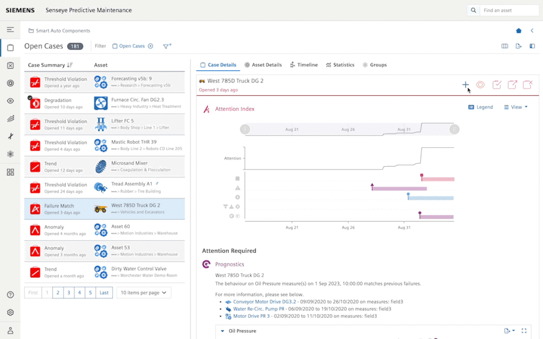
Task: Select the Lifter FC 5 case row
Action: point(104,124)
